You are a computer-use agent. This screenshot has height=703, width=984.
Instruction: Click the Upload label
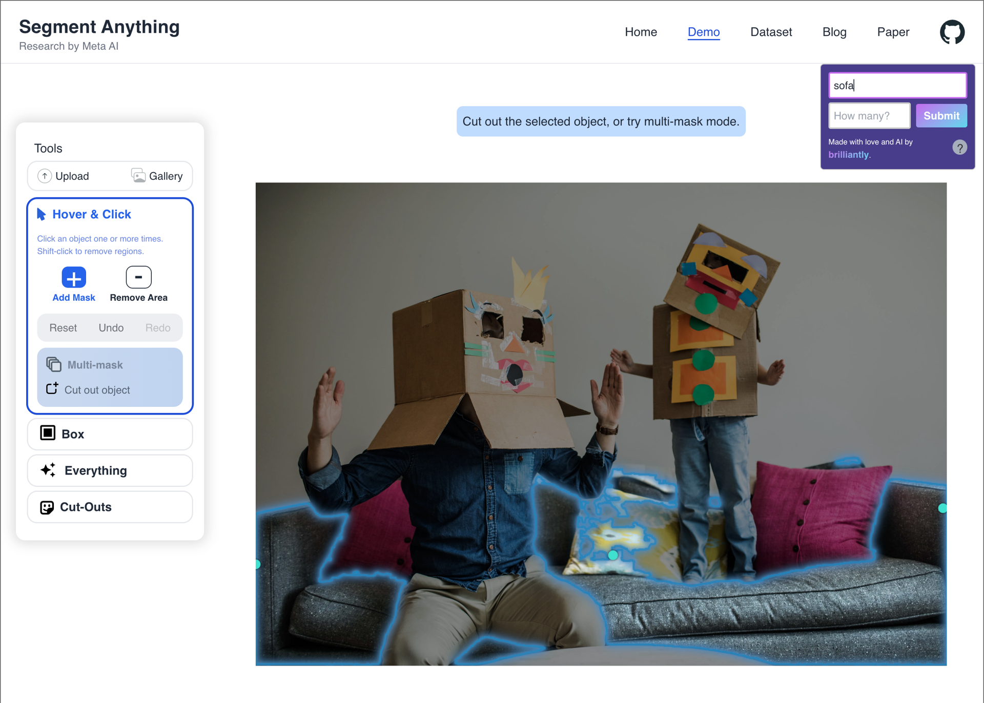point(72,176)
